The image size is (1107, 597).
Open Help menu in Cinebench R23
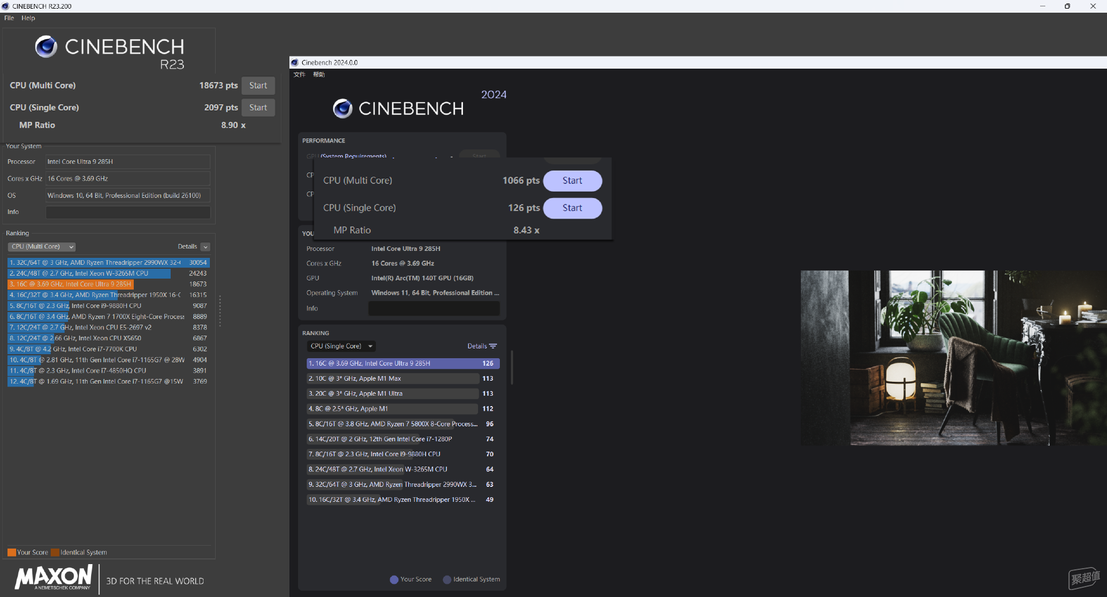pos(28,18)
